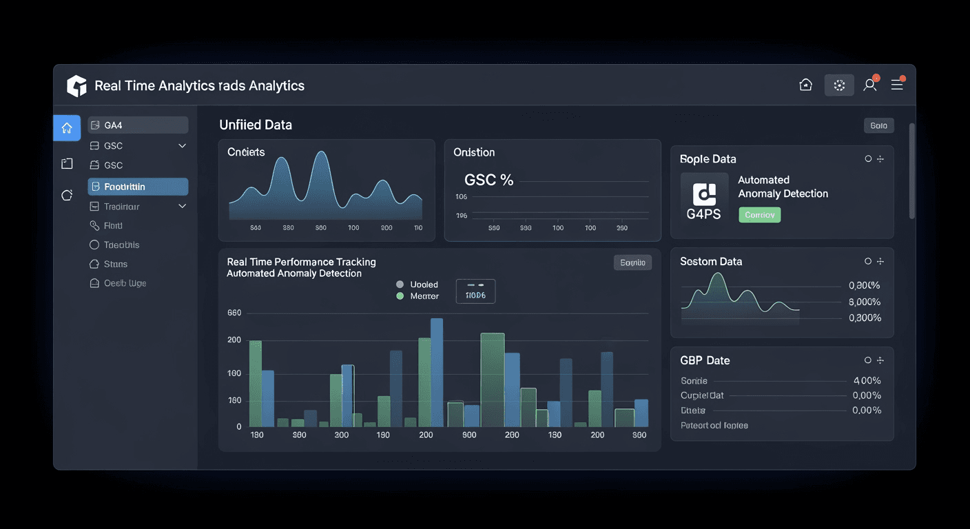Select GA4 in the sidebar menu
The image size is (970, 529).
click(x=138, y=125)
